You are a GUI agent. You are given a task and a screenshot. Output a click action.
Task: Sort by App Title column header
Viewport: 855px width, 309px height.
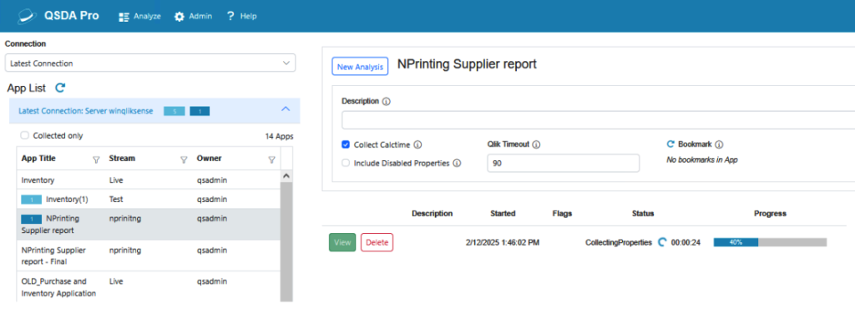[x=38, y=159]
